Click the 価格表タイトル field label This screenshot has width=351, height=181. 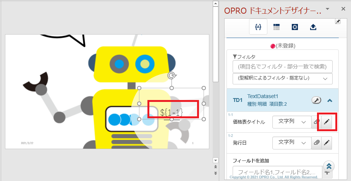[x=249, y=122]
